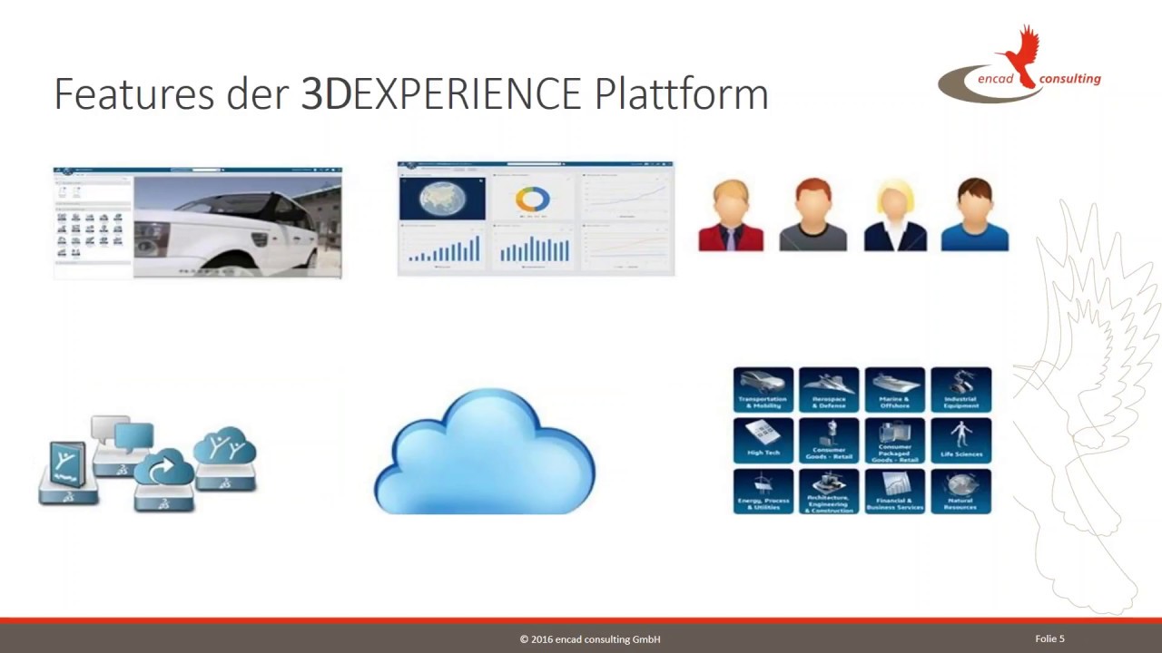Image resolution: width=1162 pixels, height=653 pixels.
Task: Click the speech bubbles app icon
Action: pos(123,444)
